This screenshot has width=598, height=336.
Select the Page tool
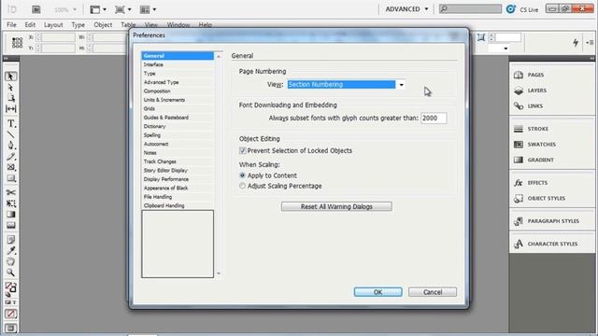[10, 98]
